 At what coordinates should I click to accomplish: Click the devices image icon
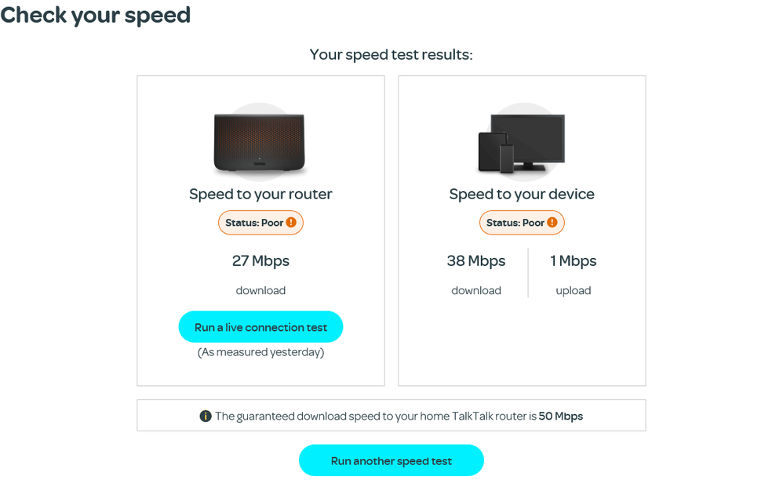pos(522,144)
